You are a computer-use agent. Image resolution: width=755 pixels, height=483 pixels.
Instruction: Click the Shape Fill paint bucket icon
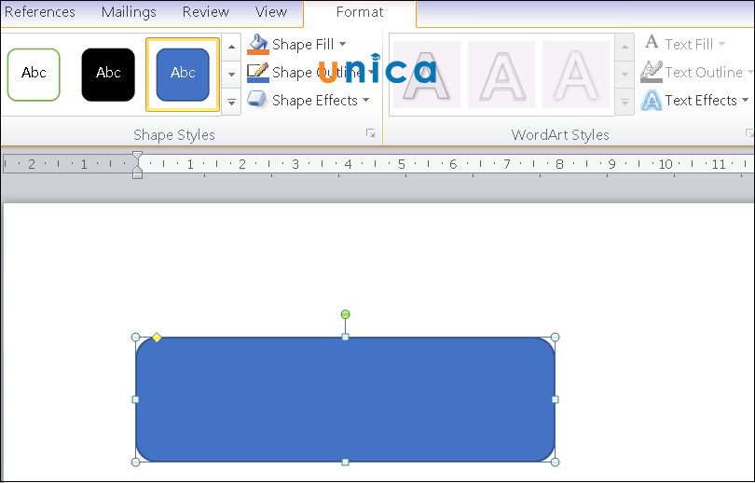[257, 45]
